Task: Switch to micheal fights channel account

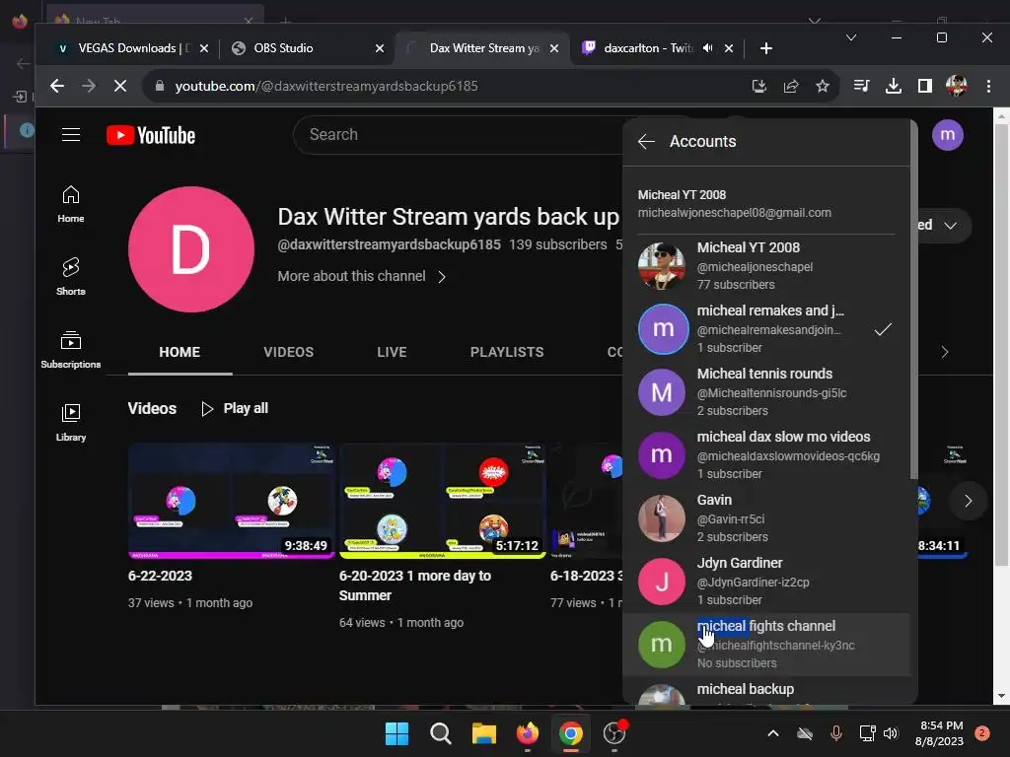Action: pos(766,645)
